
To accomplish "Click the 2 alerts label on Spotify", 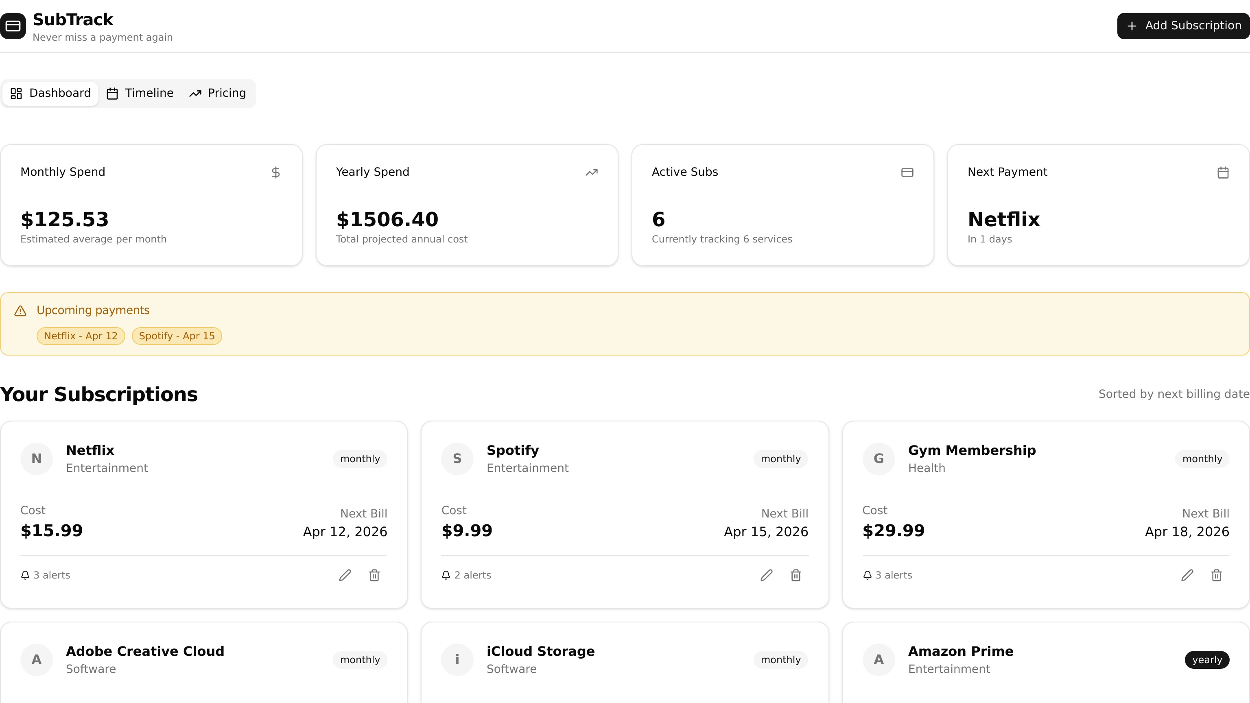I will pos(472,575).
